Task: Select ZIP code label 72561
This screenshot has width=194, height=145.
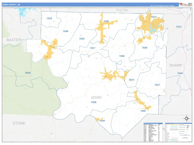Action: (143, 111)
